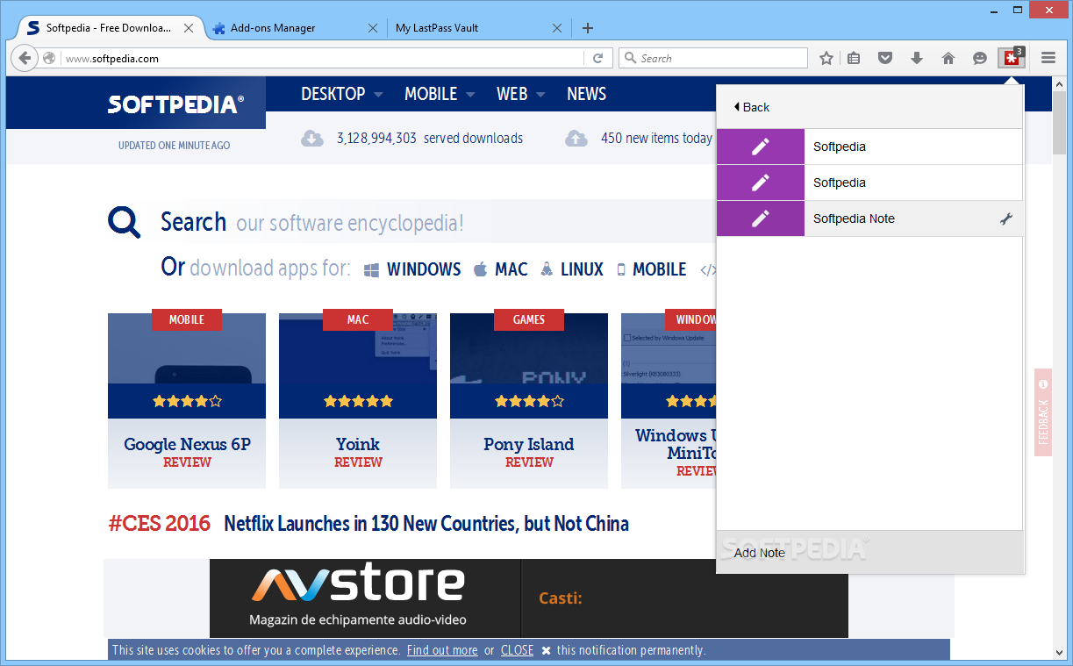Open the #CES 2016 tag
The image size is (1073, 666).
(160, 524)
